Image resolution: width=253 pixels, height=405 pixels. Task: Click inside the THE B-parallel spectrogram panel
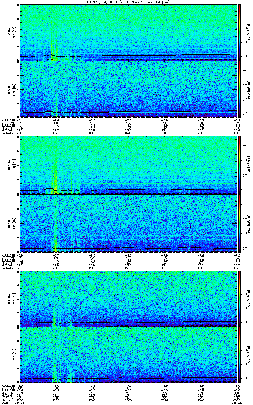pos(128,356)
